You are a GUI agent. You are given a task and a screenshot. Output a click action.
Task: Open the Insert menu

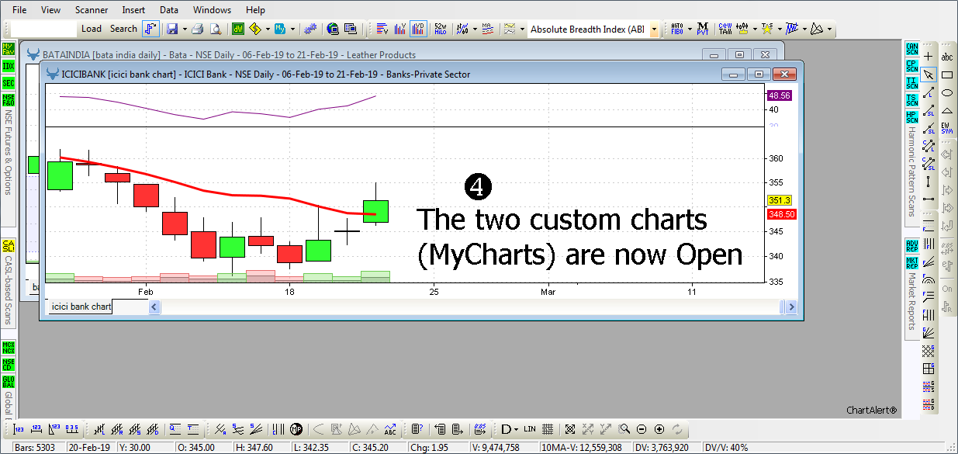coord(135,10)
